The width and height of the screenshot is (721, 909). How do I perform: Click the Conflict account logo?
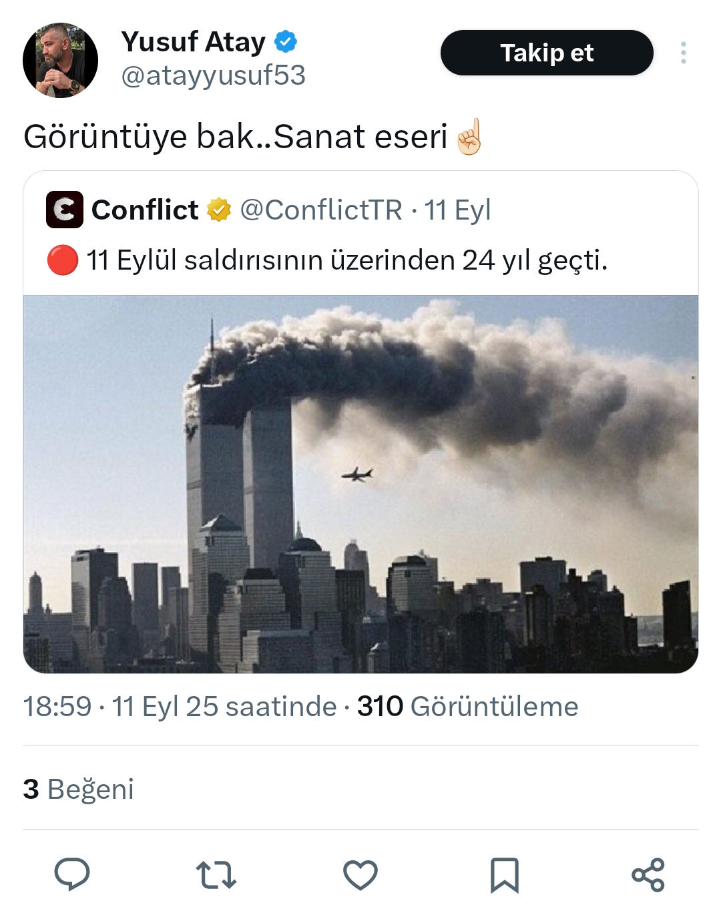(65, 210)
